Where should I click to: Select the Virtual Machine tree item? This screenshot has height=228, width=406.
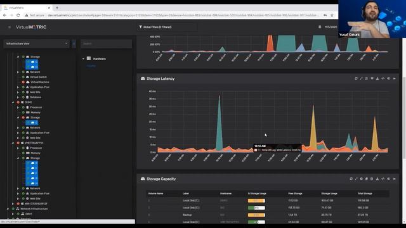click(39, 82)
